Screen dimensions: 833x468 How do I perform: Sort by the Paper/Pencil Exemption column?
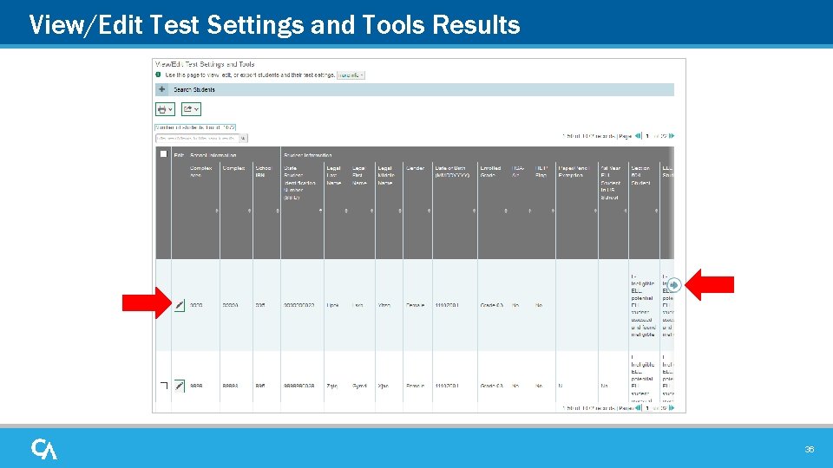[x=595, y=211]
